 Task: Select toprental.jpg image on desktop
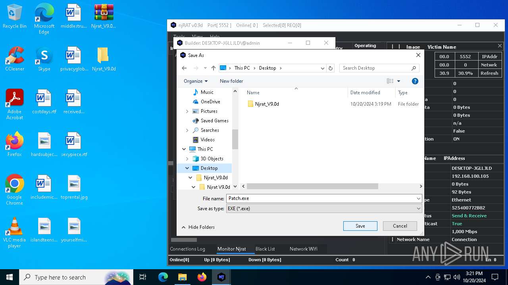tap(74, 187)
